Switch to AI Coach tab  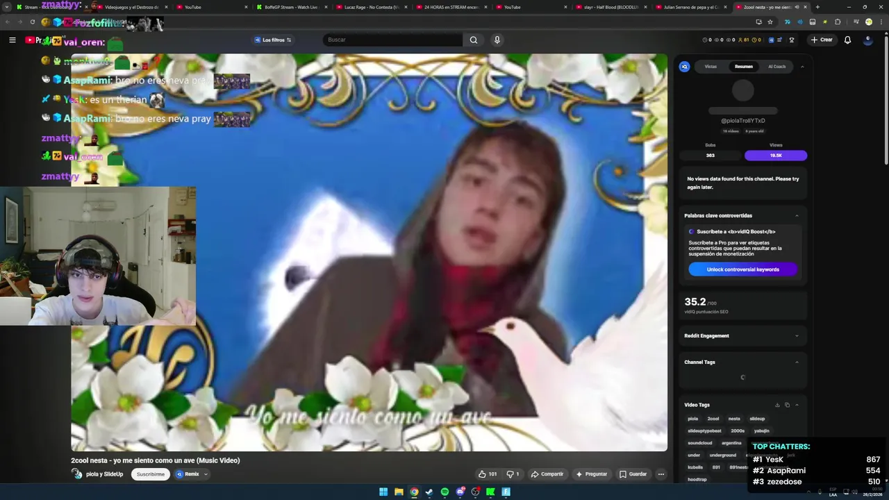776,67
